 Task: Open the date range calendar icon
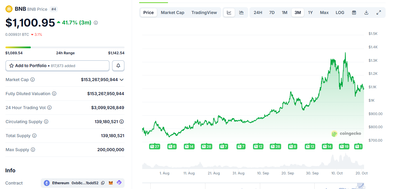(354, 12)
